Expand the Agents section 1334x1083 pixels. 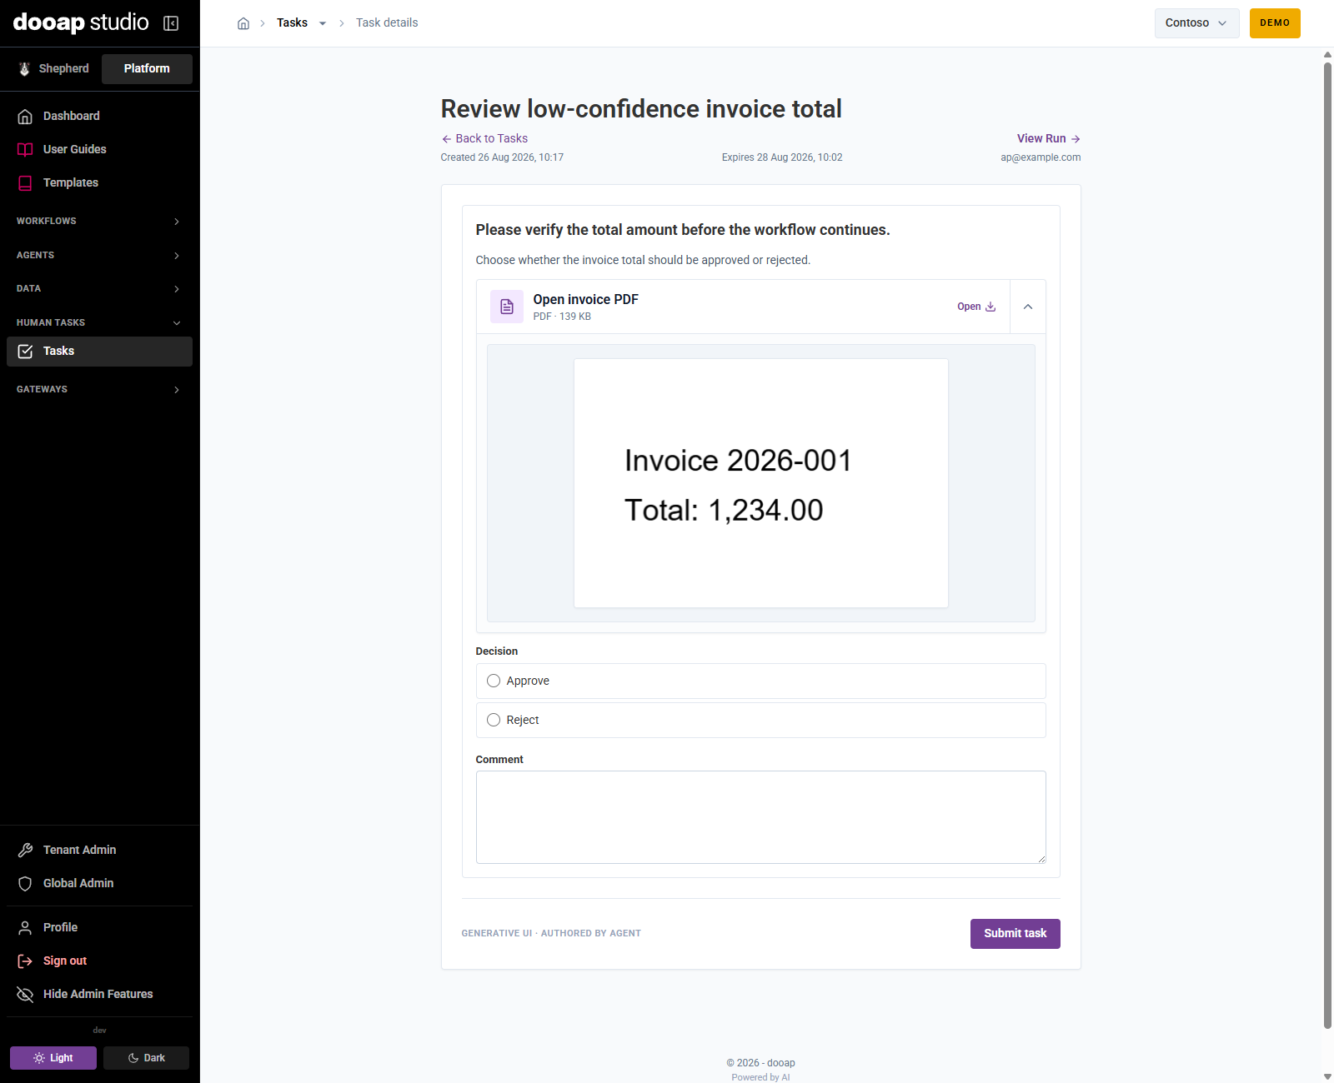click(x=99, y=255)
